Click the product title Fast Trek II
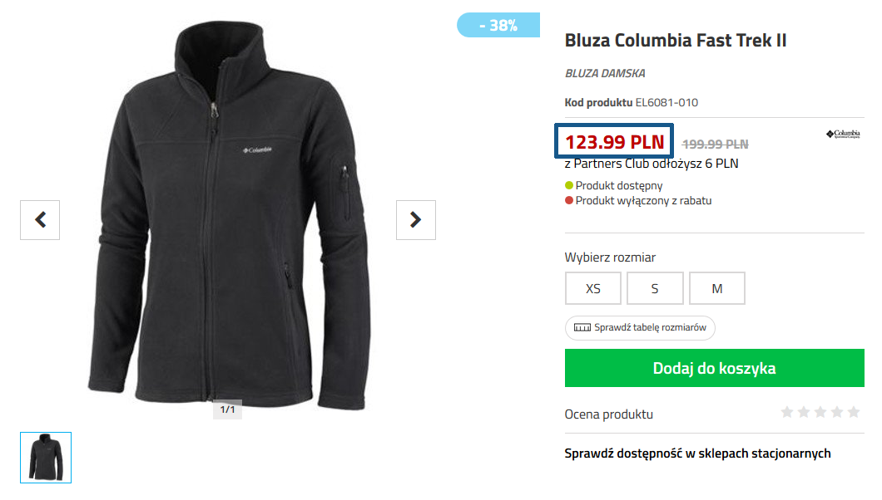 pos(676,41)
